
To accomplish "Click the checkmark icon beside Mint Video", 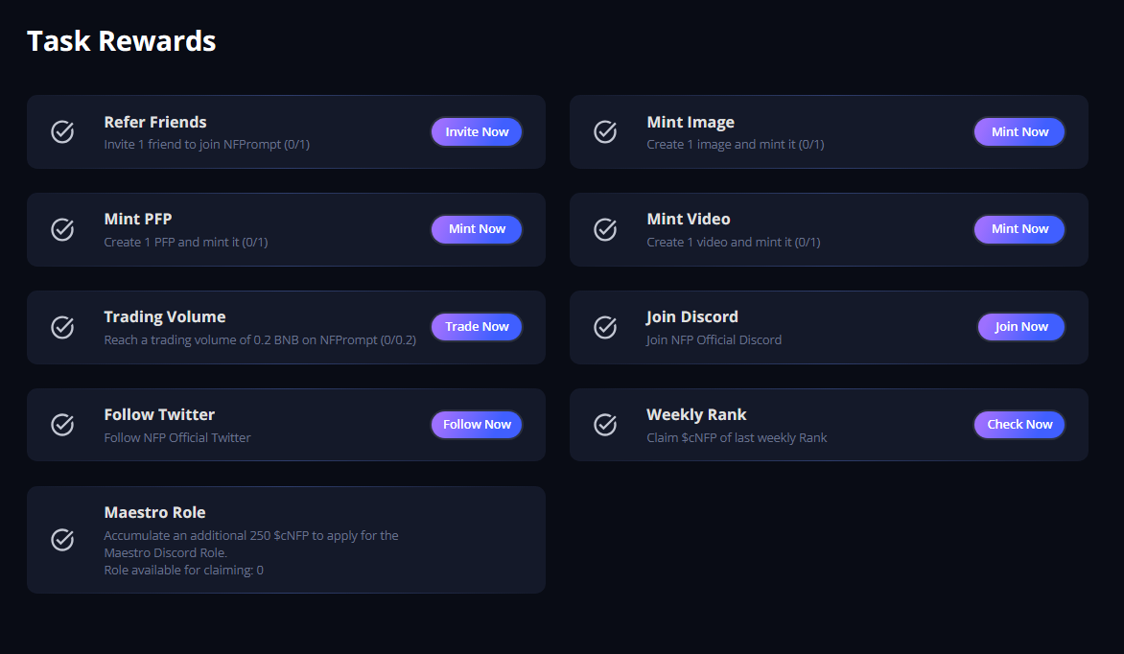I will (x=605, y=229).
